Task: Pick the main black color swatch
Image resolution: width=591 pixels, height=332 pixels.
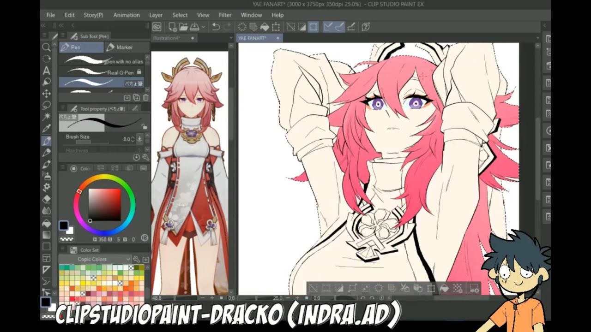Action: [x=64, y=226]
